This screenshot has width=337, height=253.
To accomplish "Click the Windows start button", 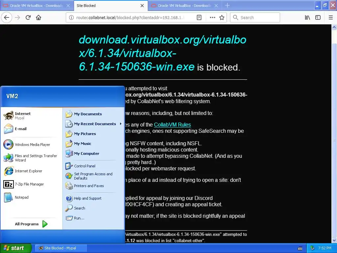I will coord(15,248).
